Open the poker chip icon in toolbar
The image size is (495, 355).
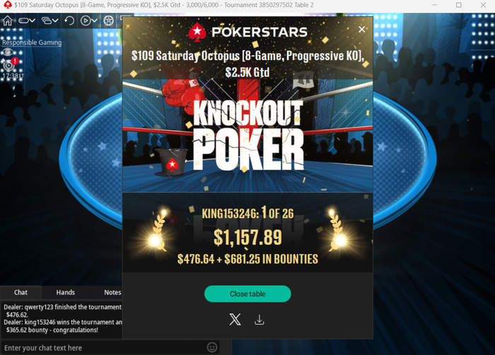coord(109,21)
